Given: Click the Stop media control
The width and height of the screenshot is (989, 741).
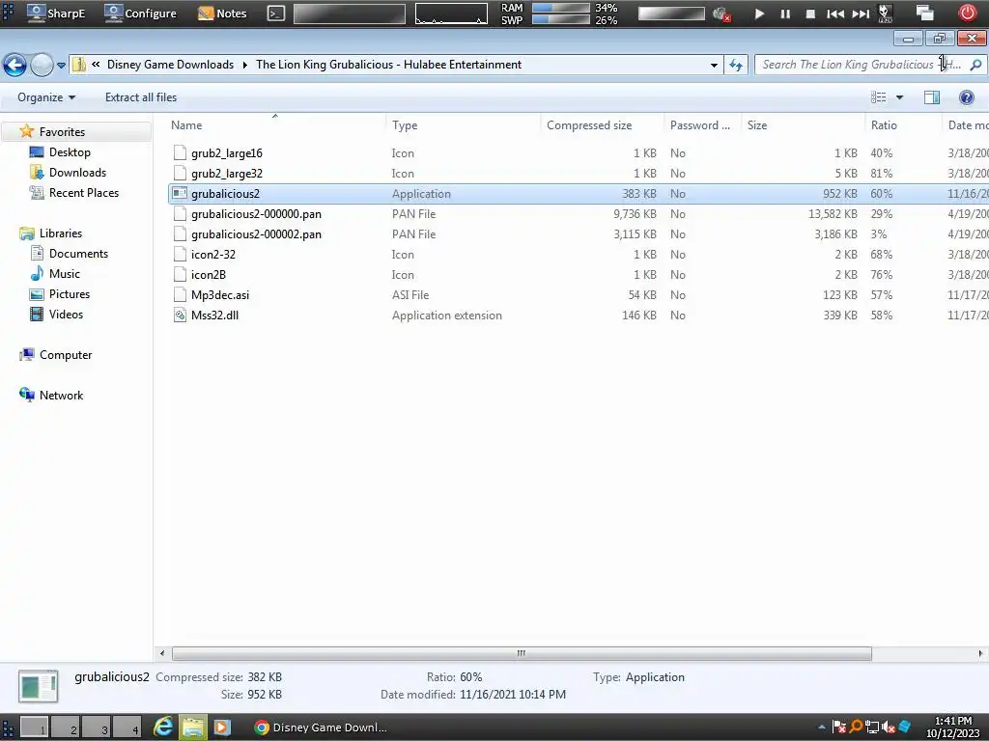Looking at the screenshot, I should pos(810,14).
